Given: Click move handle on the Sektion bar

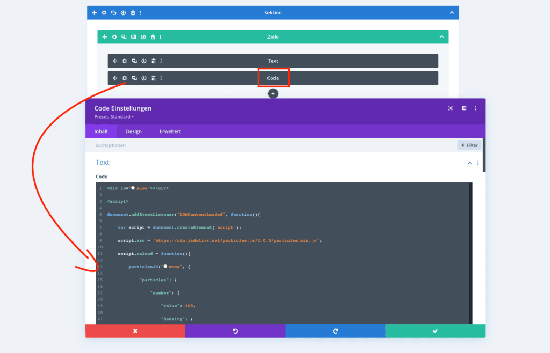Looking at the screenshot, I should tap(95, 13).
